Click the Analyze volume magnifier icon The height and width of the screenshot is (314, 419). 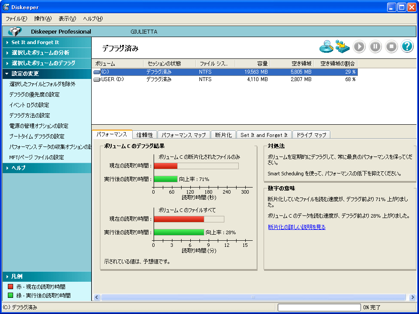(326, 47)
